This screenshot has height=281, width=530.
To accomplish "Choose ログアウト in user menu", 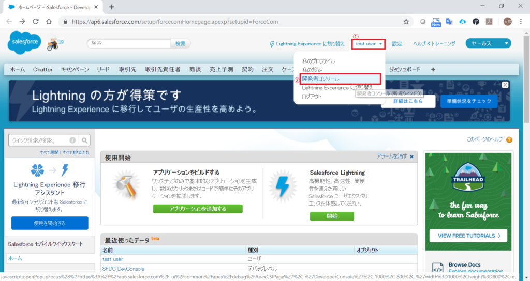I will point(312,96).
